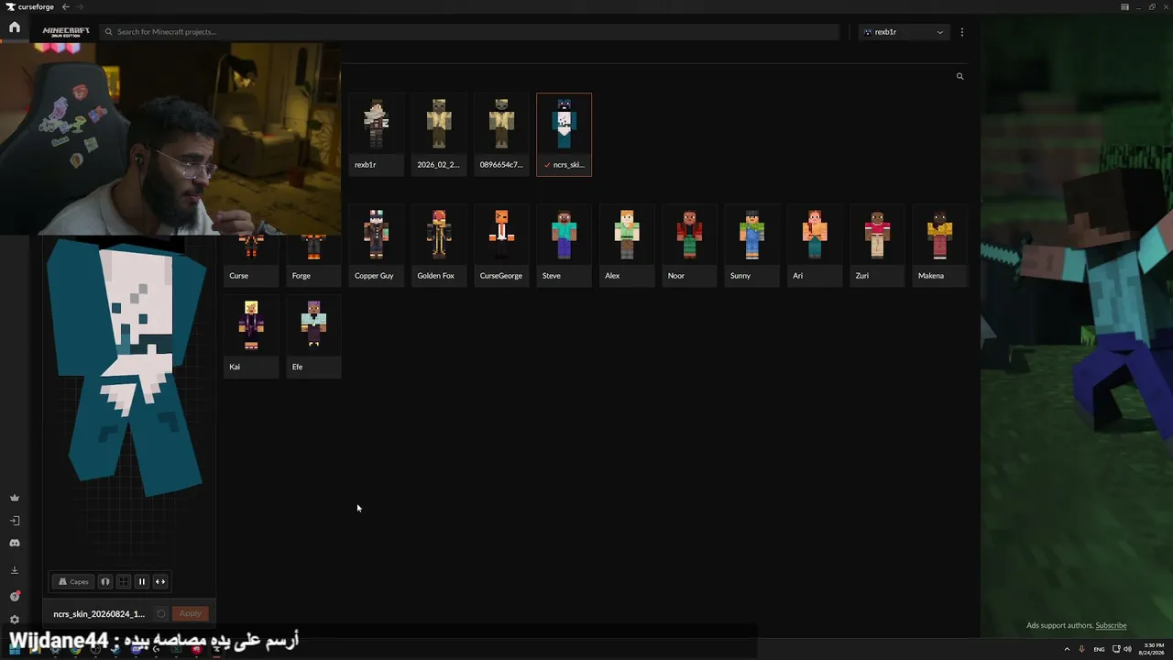Show hidden system tray icons chevron

click(x=1067, y=649)
